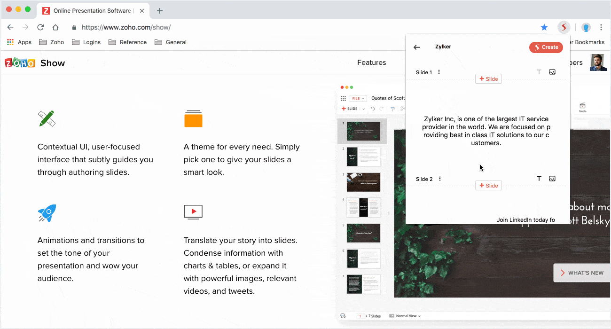
Task: Click the Zylker popup title
Action: tap(443, 47)
